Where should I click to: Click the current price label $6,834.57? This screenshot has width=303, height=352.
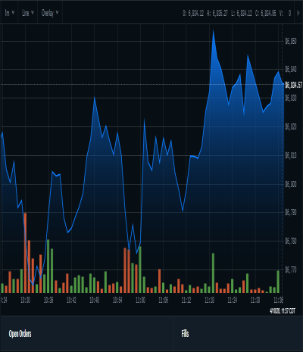293,85
